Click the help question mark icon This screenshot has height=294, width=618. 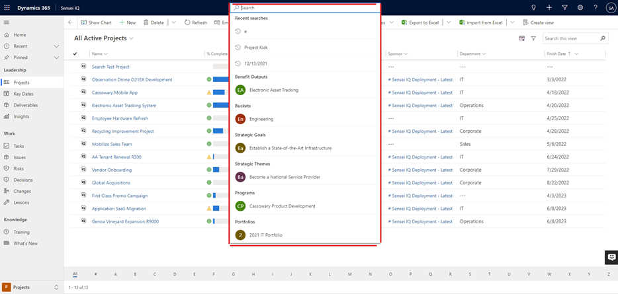tap(596, 7)
